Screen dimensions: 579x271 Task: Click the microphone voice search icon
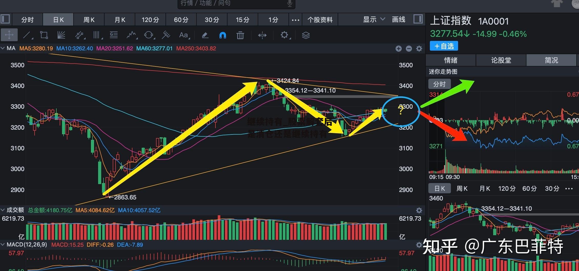coord(289,3)
